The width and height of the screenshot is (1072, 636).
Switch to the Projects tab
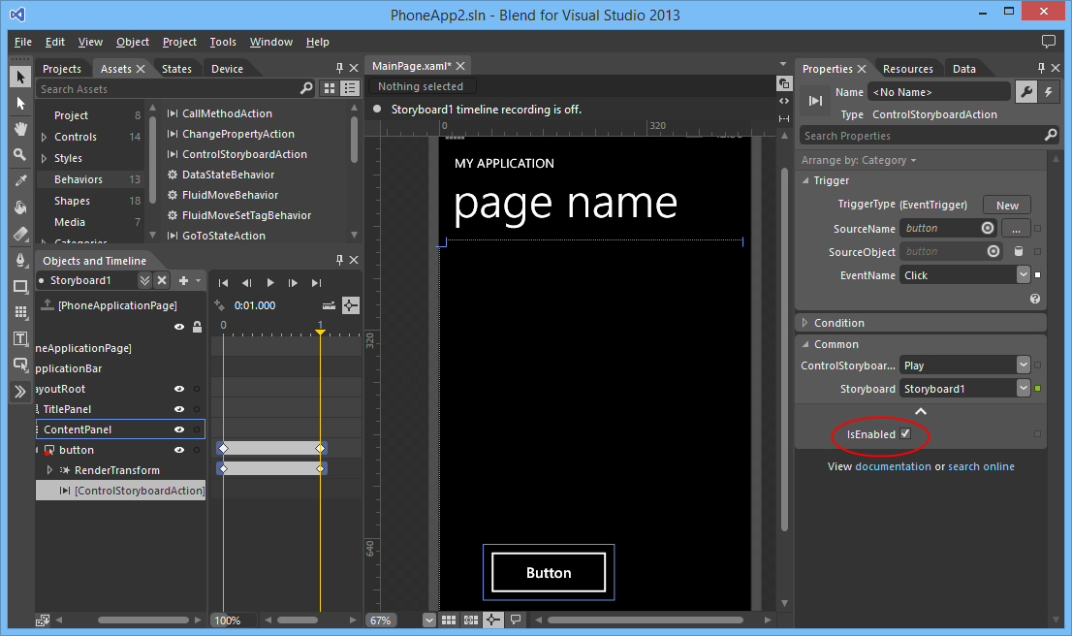[x=61, y=69]
